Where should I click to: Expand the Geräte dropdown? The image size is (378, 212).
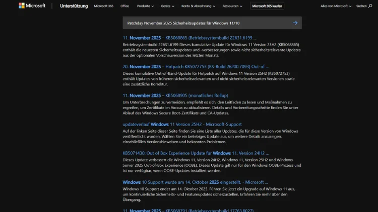coord(167,6)
